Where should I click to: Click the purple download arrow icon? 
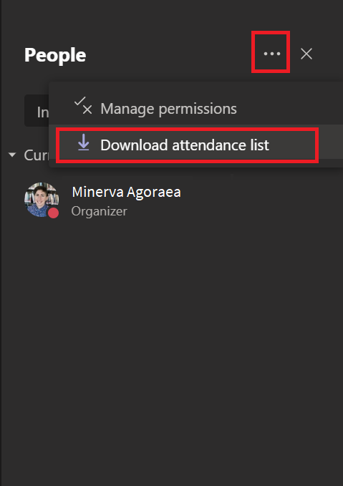coord(84,142)
